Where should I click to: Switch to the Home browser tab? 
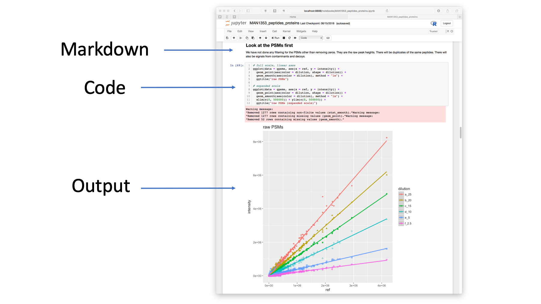click(x=293, y=17)
